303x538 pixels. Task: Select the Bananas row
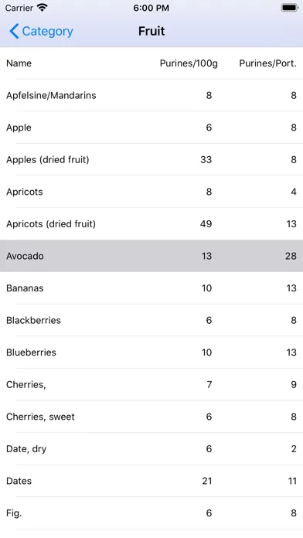point(151,288)
